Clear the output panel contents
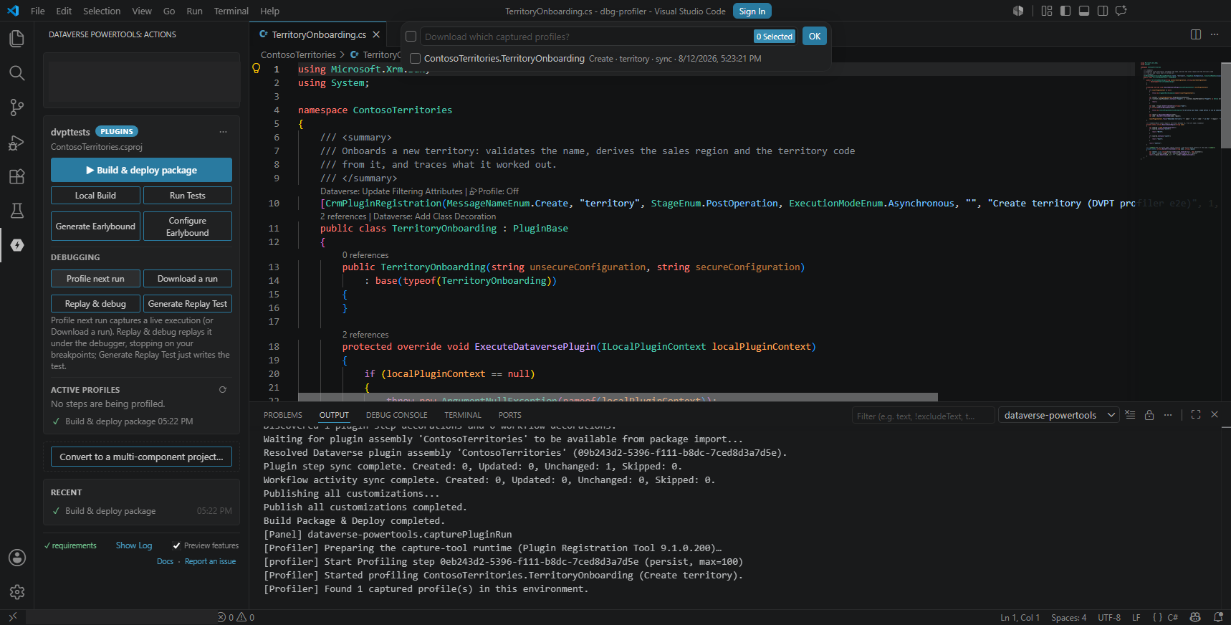Screen dimensions: 1231x625 (x=1130, y=415)
